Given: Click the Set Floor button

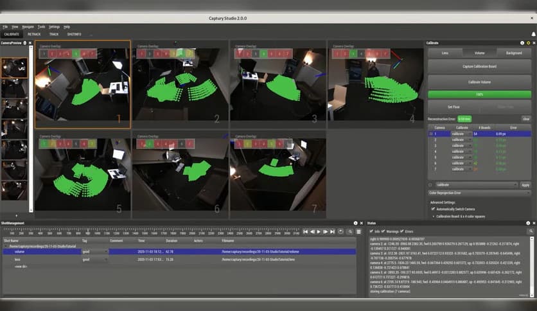Looking at the screenshot, I should pos(453,107).
